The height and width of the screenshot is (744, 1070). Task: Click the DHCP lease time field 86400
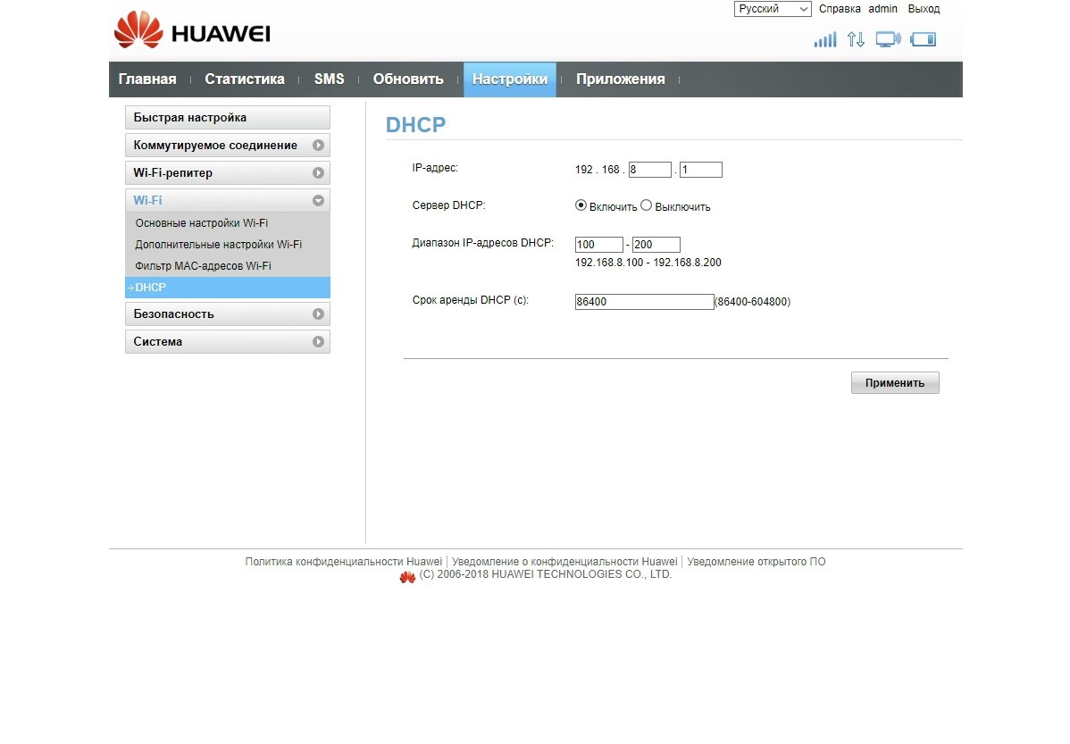pos(644,302)
